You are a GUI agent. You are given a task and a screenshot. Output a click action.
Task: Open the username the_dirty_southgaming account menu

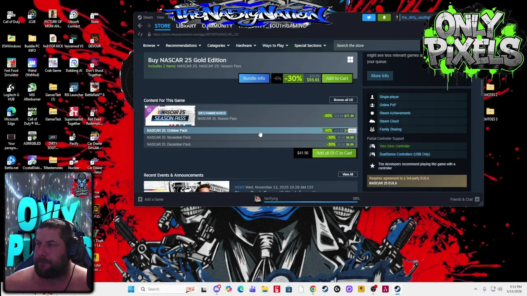pyautogui.click(x=416, y=17)
